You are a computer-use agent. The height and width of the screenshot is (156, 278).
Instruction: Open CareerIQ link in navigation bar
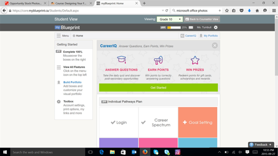click(188, 36)
